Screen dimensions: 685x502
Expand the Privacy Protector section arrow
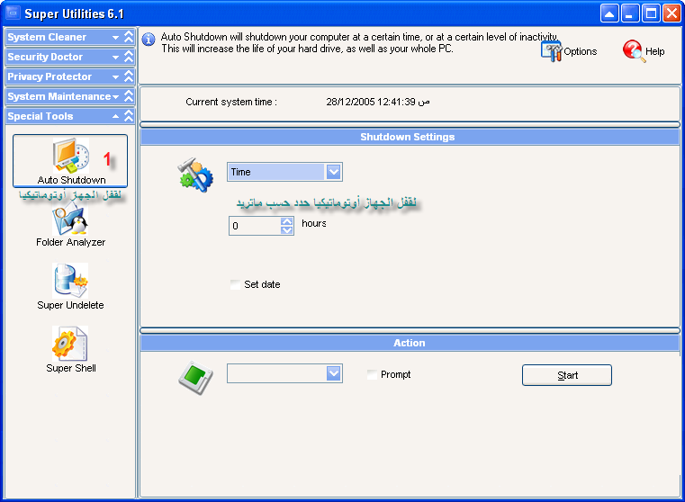tap(116, 76)
